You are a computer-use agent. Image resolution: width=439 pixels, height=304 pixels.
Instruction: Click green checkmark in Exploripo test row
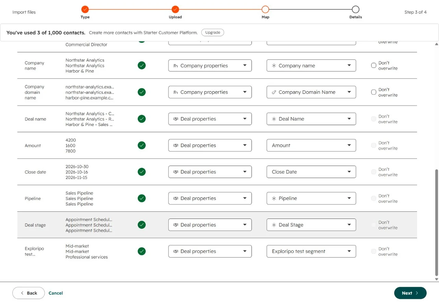[x=142, y=251]
